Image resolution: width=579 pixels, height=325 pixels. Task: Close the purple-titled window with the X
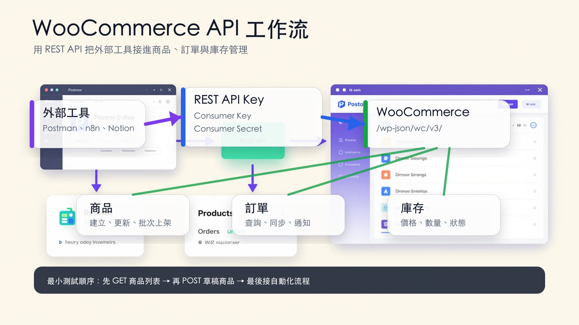(x=540, y=90)
